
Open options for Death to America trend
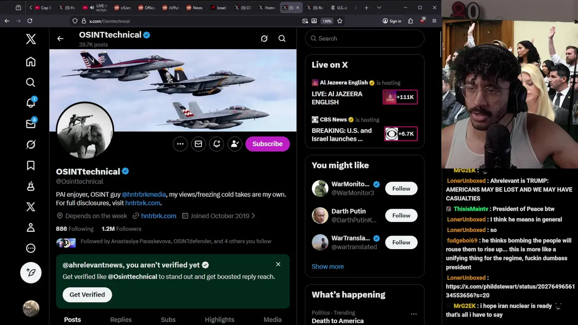(414, 314)
